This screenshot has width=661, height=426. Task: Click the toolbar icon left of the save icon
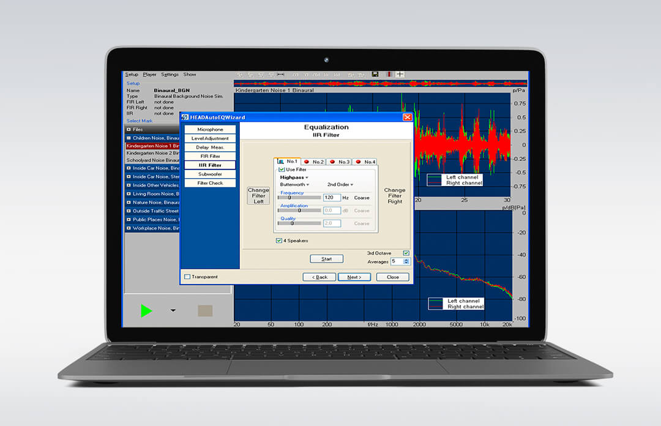pos(361,75)
